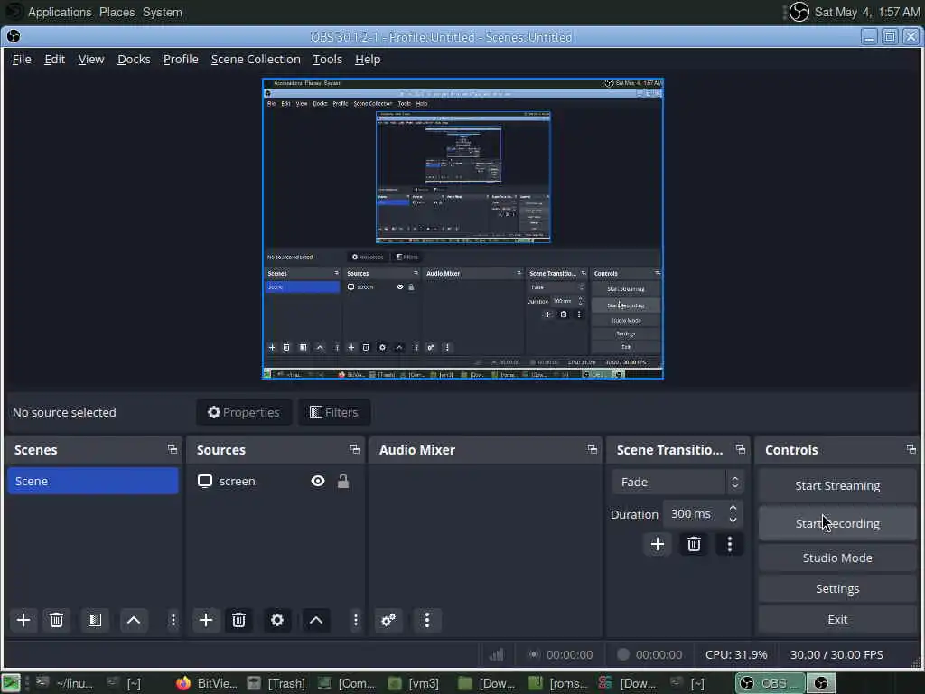Open the Fade transition dropdown
The width and height of the screenshot is (925, 694).
coord(677,483)
